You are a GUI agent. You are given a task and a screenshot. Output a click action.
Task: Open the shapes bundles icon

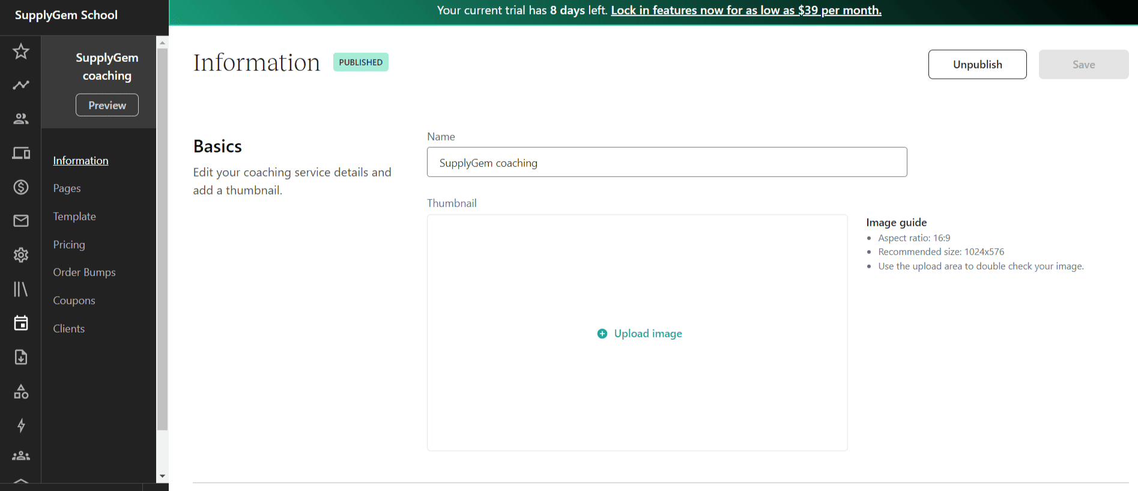21,392
